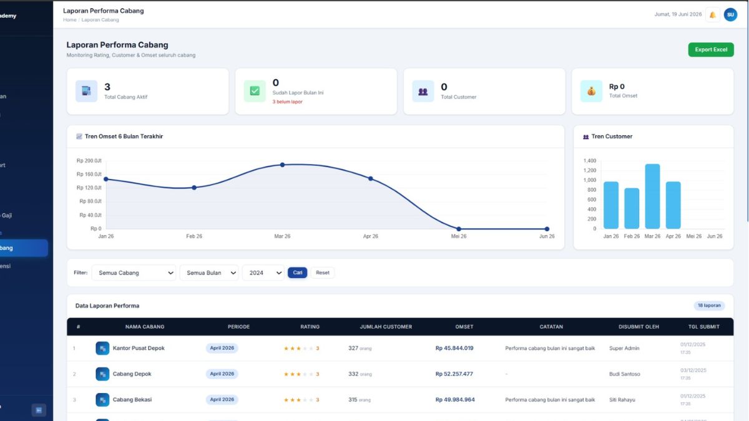Click the green checkmark Sudah Lapor icon
The height and width of the screenshot is (421, 749).
click(x=255, y=91)
